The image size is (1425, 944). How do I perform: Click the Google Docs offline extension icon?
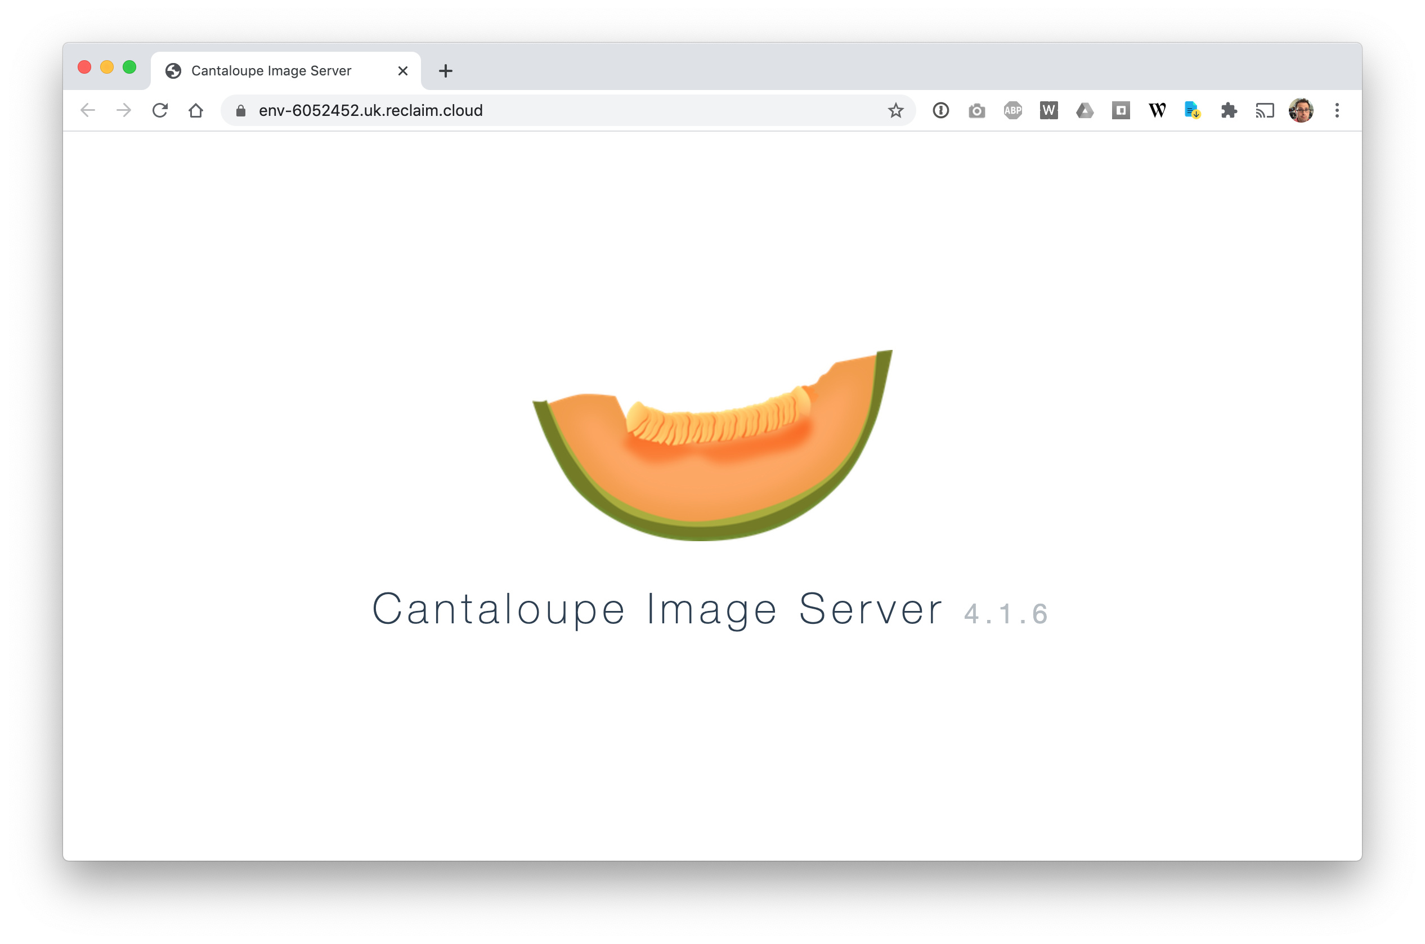coord(1193,110)
